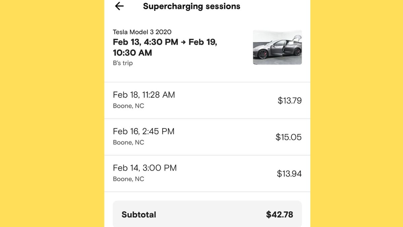Tap the Tesla Model 3 2020 label
The width and height of the screenshot is (403, 227).
pos(142,32)
